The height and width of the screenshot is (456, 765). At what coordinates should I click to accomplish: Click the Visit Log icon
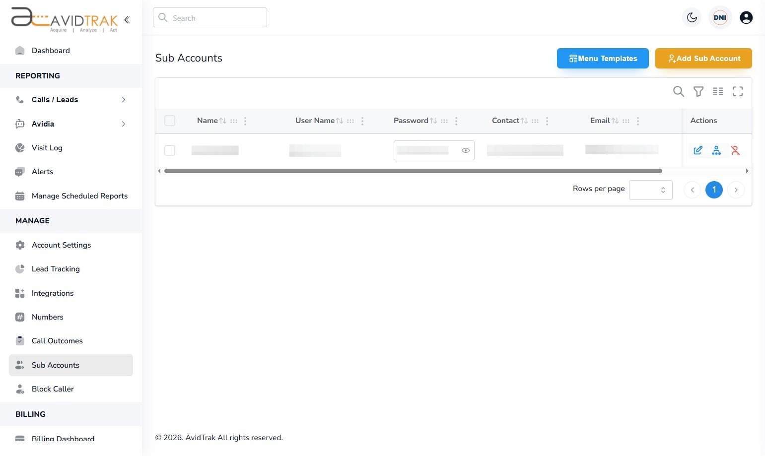click(20, 148)
